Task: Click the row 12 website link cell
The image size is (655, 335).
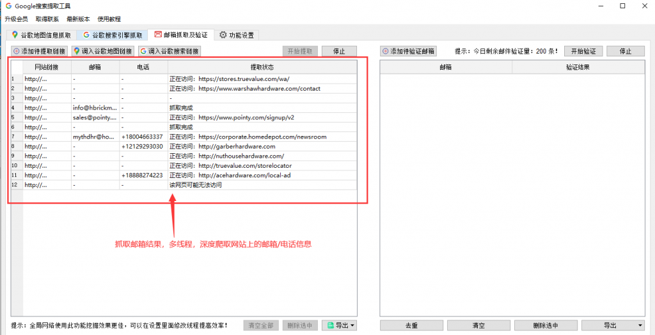Action: pyautogui.click(x=47, y=185)
